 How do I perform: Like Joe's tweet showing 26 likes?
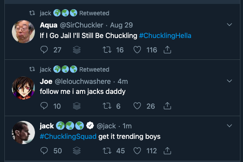click(137, 106)
